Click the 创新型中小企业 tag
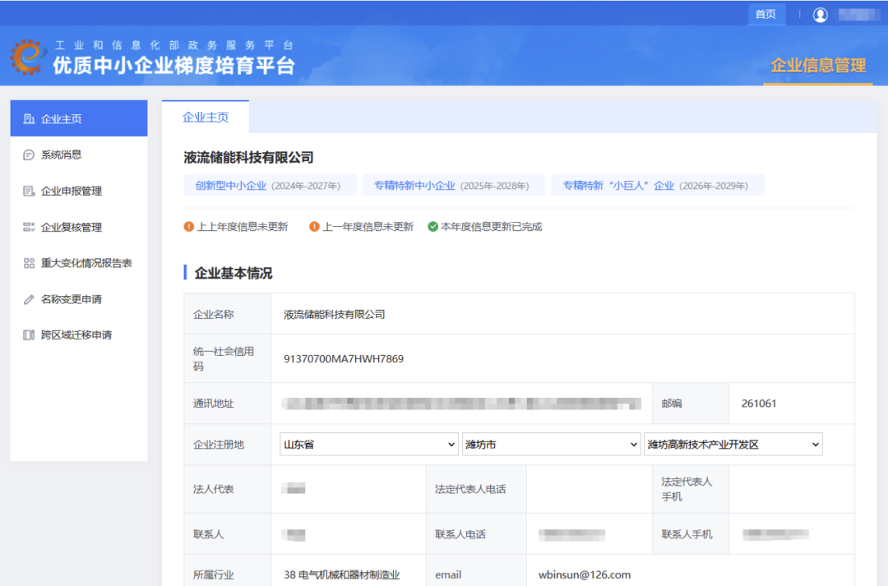This screenshot has width=888, height=586. [x=270, y=186]
